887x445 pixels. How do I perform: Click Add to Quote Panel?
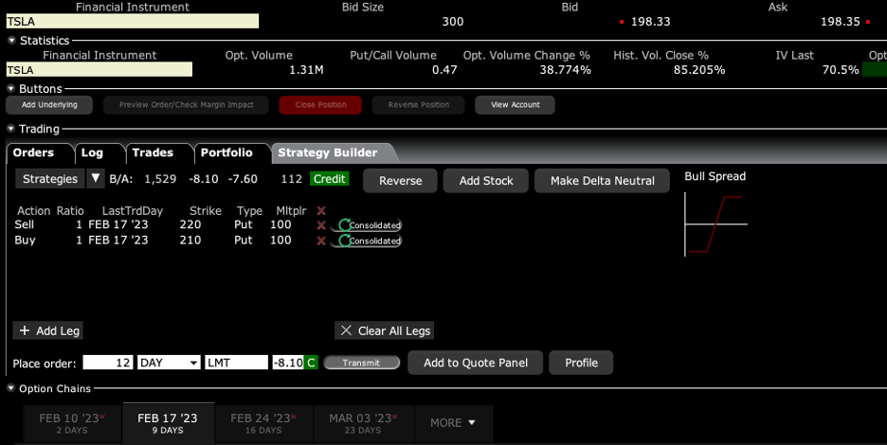475,363
